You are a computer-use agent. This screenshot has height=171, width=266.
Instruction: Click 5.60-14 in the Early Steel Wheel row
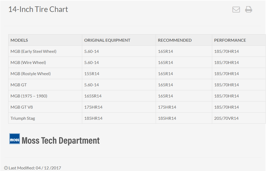[x=91, y=52]
